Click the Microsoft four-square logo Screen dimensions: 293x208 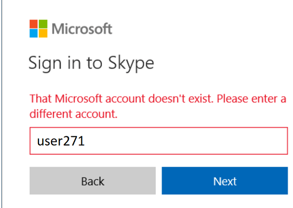(39, 29)
